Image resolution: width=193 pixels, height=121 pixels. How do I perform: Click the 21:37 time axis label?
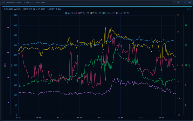click(x=18, y=118)
